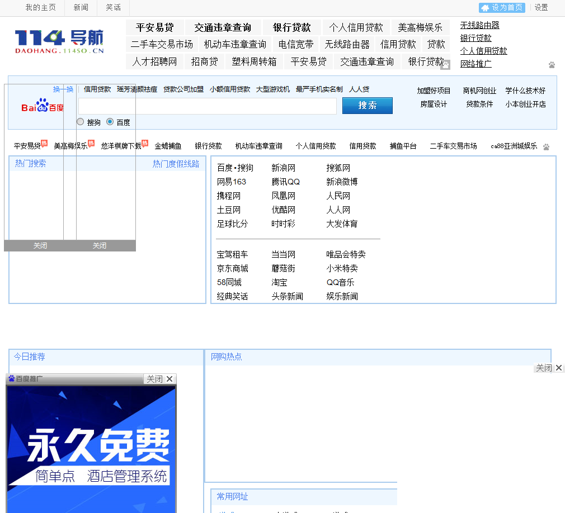Open 金蟾捕鱼 in hot links row
This screenshot has width=565, height=513.
[x=168, y=146]
